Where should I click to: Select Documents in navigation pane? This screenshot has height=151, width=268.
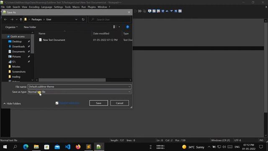coord(18,52)
